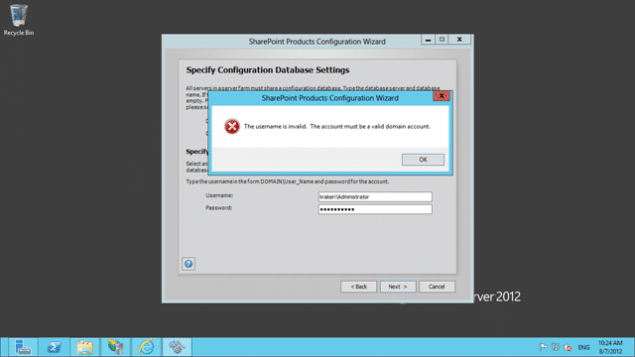Open the wizard help icon
Viewport: 635px width, 357px height.
pyautogui.click(x=189, y=264)
